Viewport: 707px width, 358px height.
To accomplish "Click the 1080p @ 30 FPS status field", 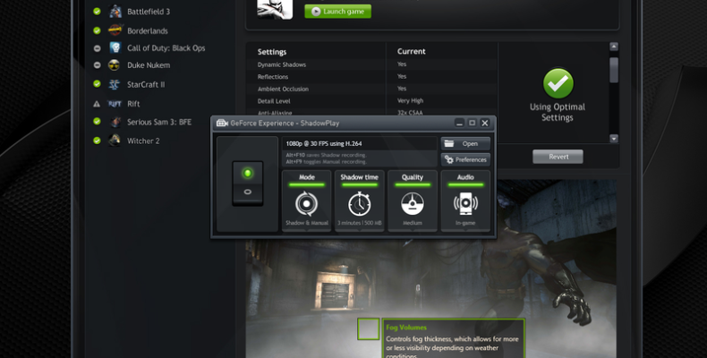I will coord(360,144).
